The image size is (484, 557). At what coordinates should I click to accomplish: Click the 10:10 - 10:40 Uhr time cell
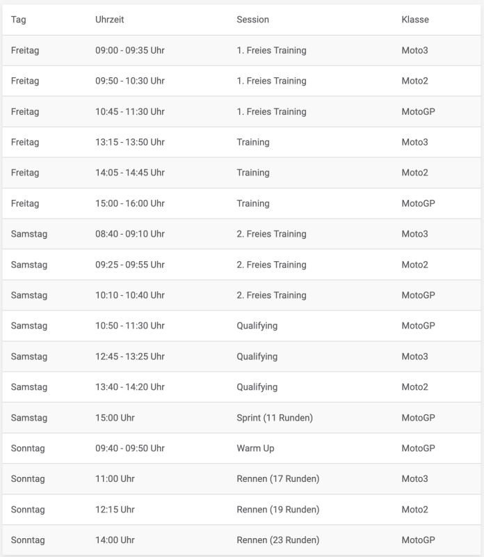(x=130, y=295)
